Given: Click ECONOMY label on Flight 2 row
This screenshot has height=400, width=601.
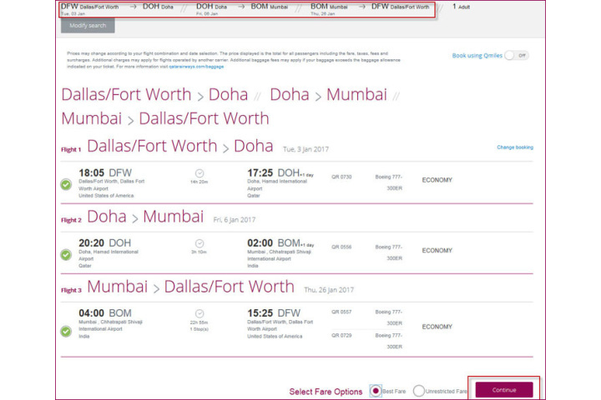Looking at the screenshot, I should click(437, 250).
